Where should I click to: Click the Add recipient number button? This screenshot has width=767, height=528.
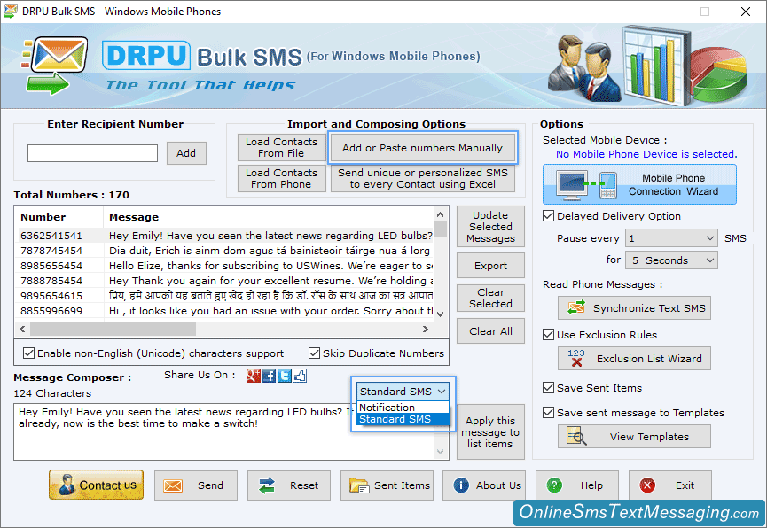pyautogui.click(x=186, y=153)
